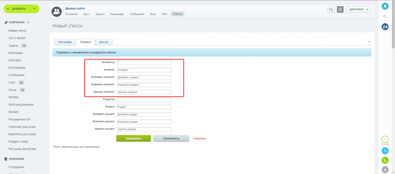Click the Раздел input field
395x174 pixels.
pos(144,107)
